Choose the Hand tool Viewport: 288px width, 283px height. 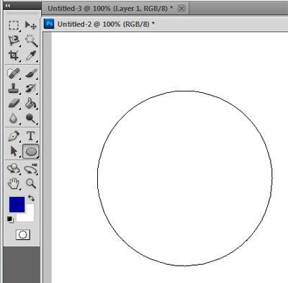[14, 184]
